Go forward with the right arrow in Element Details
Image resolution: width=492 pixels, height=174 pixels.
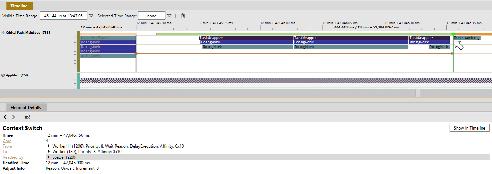click(14, 117)
